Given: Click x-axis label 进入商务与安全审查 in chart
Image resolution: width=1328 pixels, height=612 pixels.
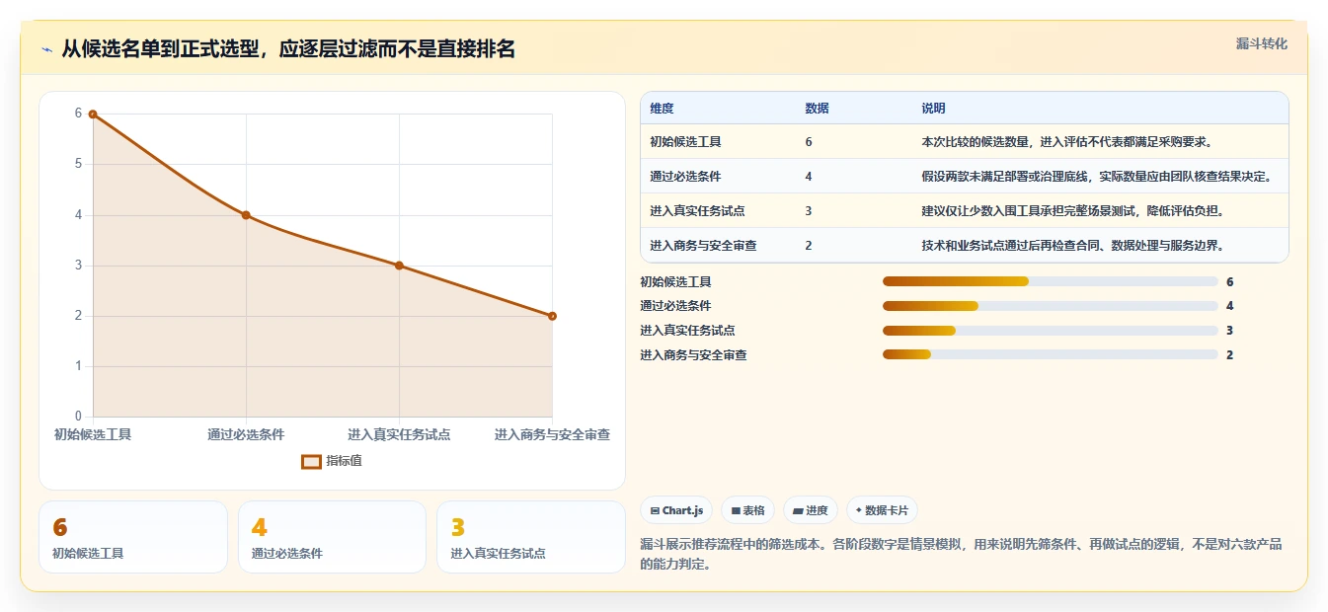Looking at the screenshot, I should pyautogui.click(x=552, y=434).
